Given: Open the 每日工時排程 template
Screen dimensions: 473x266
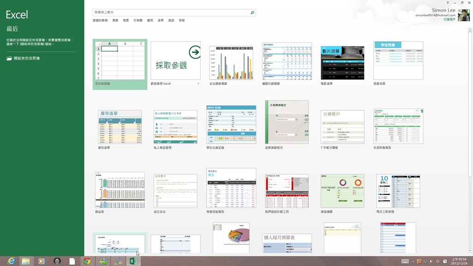Looking at the screenshot, I should [x=398, y=191].
